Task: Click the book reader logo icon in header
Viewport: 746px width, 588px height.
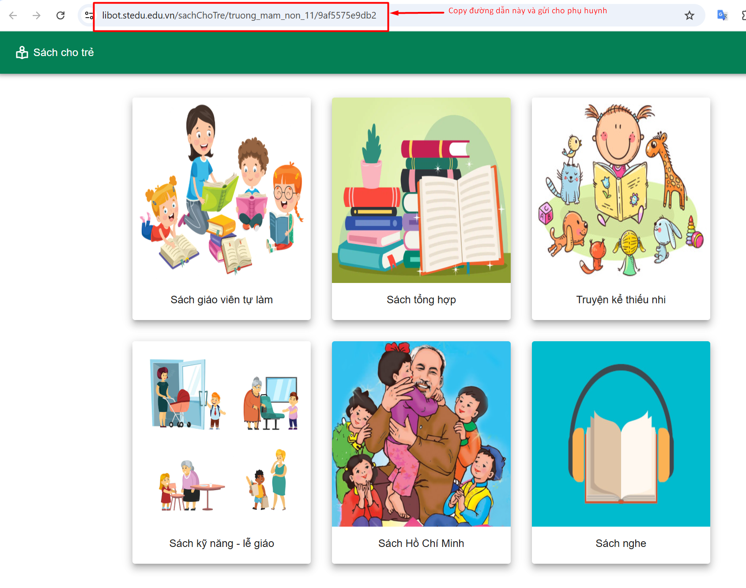Action: [x=22, y=53]
